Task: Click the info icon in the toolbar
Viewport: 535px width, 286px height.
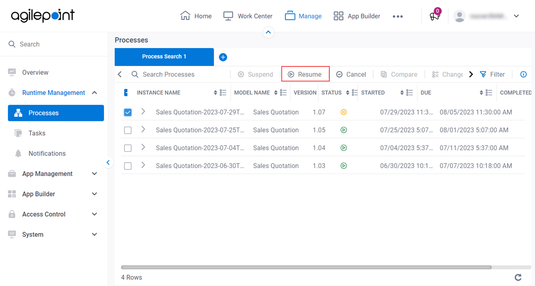Action: point(523,74)
